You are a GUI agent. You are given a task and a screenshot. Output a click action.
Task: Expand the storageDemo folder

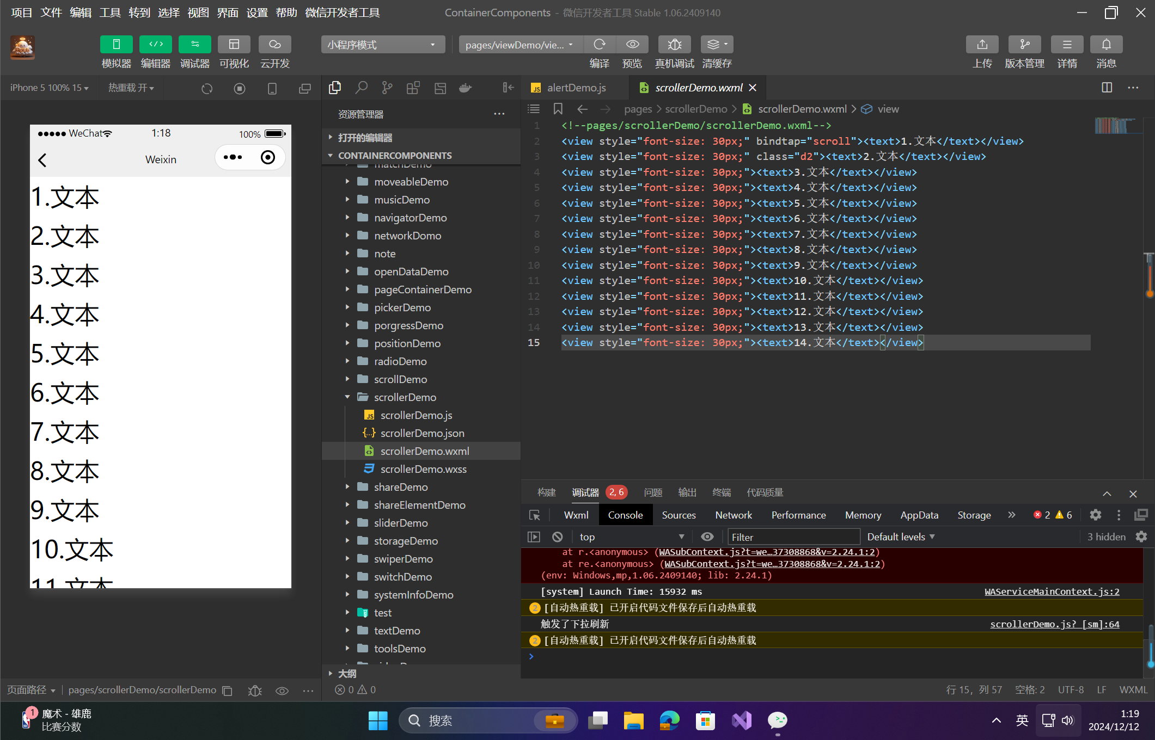(406, 541)
